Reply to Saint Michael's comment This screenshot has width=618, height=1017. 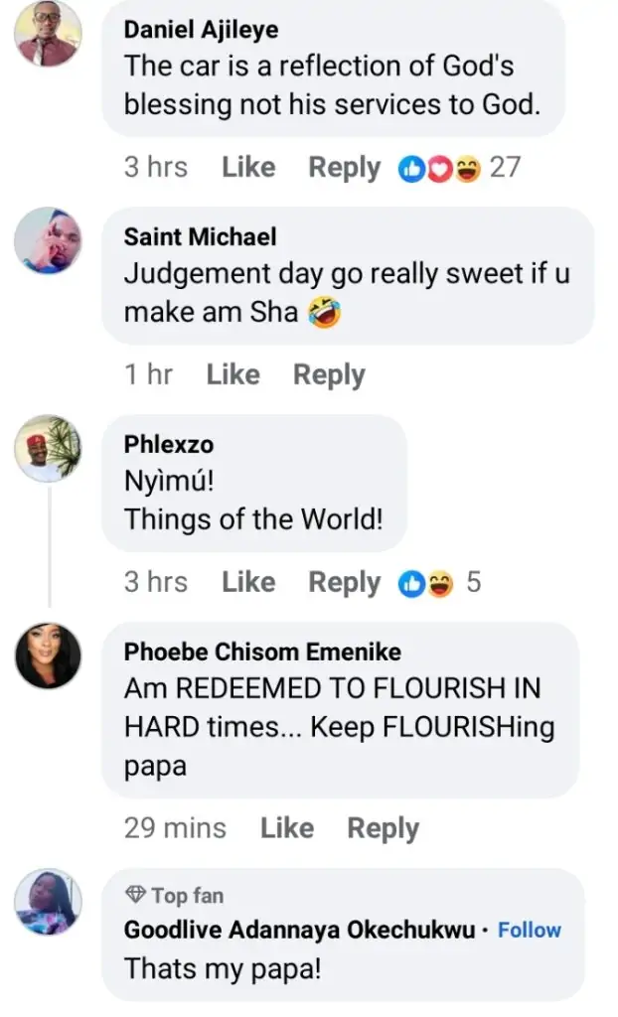[x=329, y=375]
